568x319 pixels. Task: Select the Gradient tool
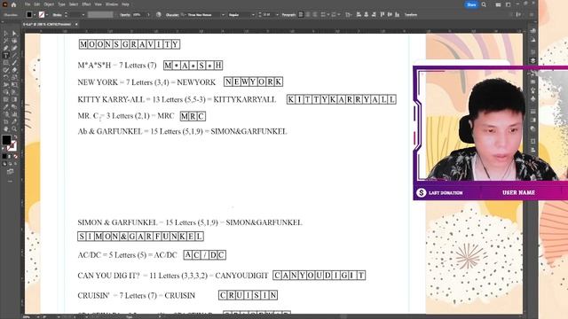pos(14,99)
